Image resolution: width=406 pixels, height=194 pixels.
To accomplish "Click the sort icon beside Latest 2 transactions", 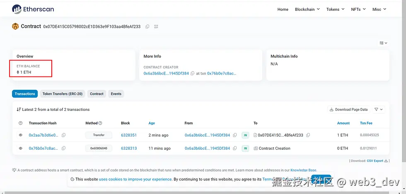I will pyautogui.click(x=19, y=110).
